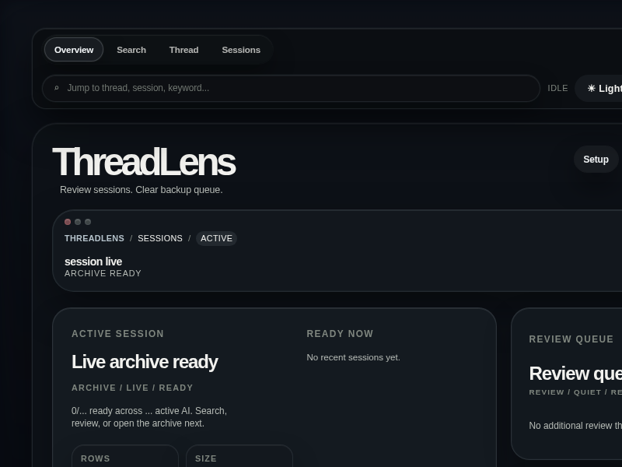
Task: Open the Thread tab
Action: coord(183,50)
